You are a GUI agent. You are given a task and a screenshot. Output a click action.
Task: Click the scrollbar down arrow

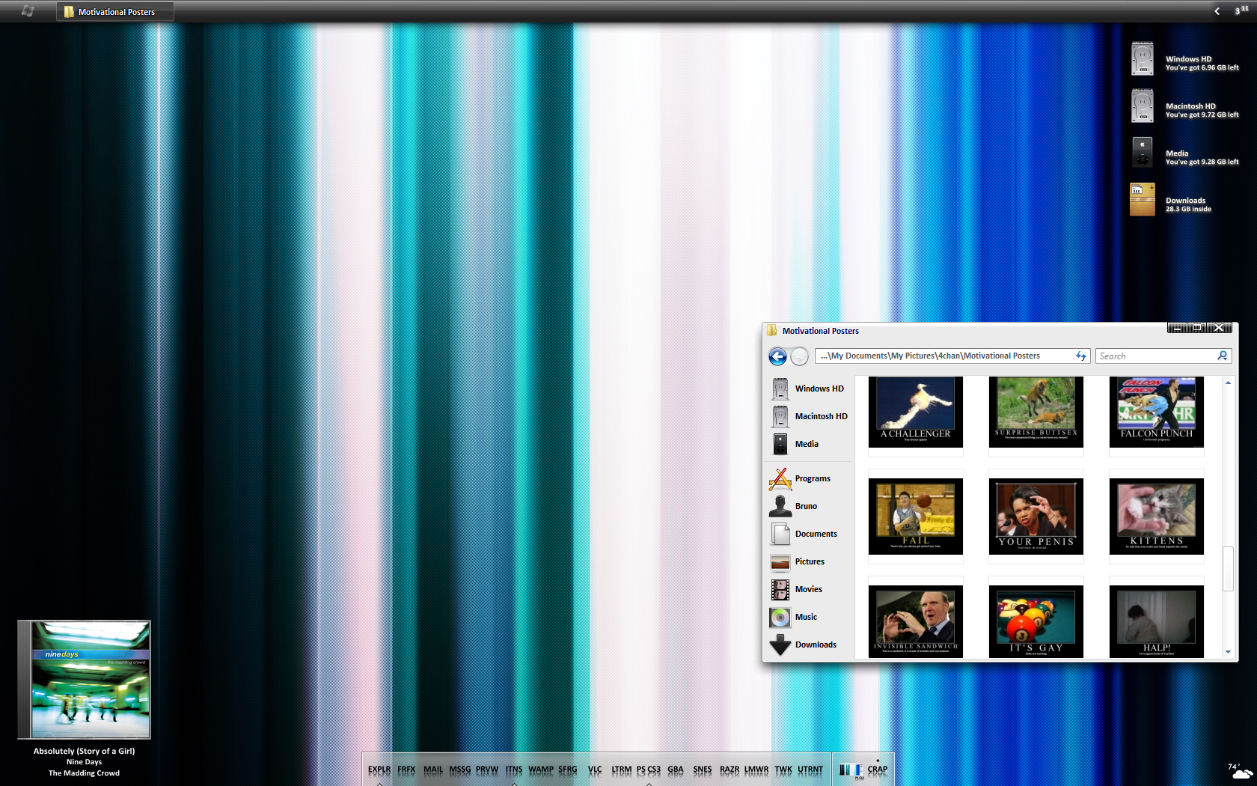pos(1228,652)
